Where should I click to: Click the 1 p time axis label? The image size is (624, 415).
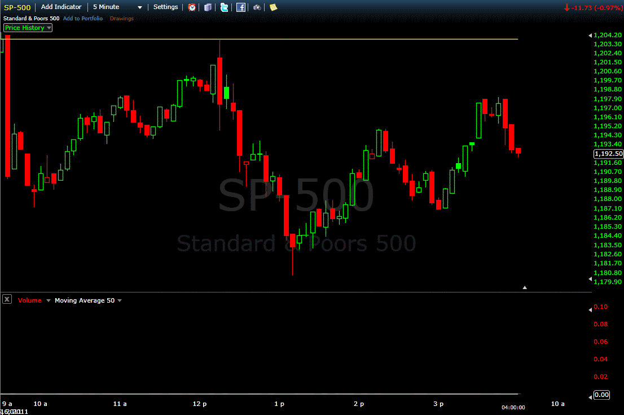pos(279,404)
